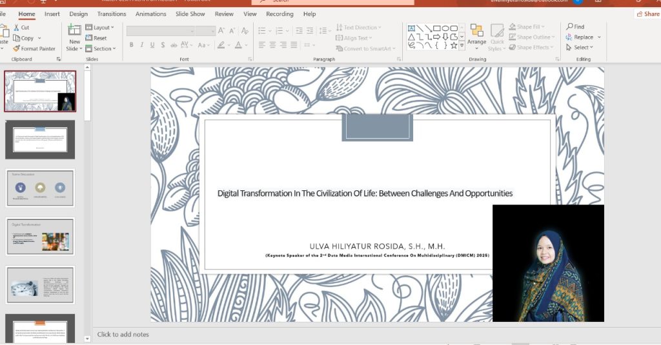Click the 'Click to add notes' field

pos(123,334)
